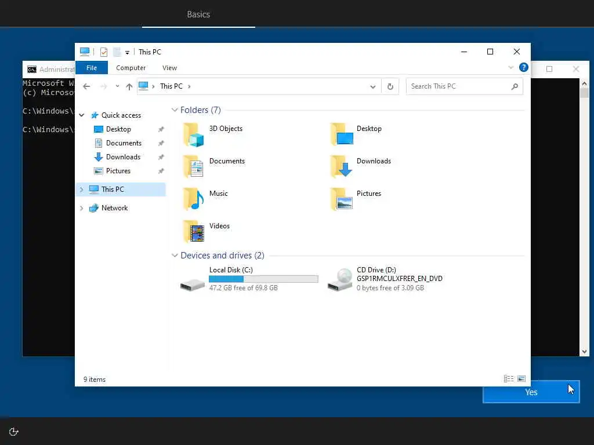Switch to large icons view layout
594x445 pixels.
[x=521, y=378]
